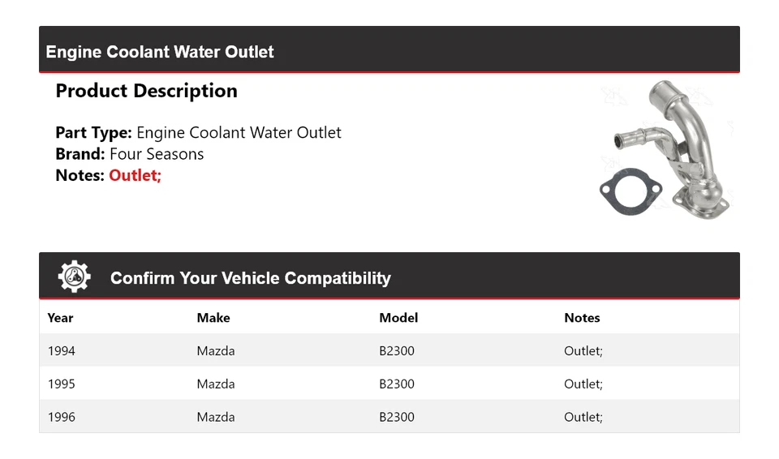Click the Part Type label
Viewport: 779px width, 459px height.
[x=93, y=133]
